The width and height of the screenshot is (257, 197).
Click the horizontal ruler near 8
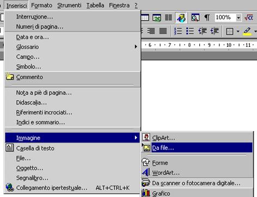tap(189, 45)
